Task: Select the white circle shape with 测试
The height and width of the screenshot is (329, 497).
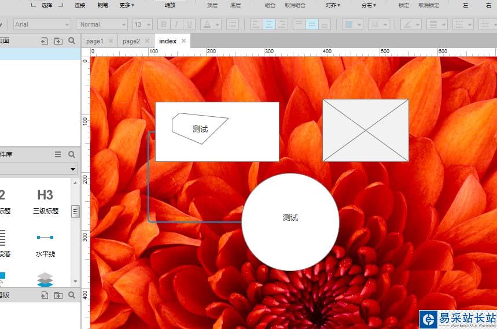Action: [x=290, y=222]
